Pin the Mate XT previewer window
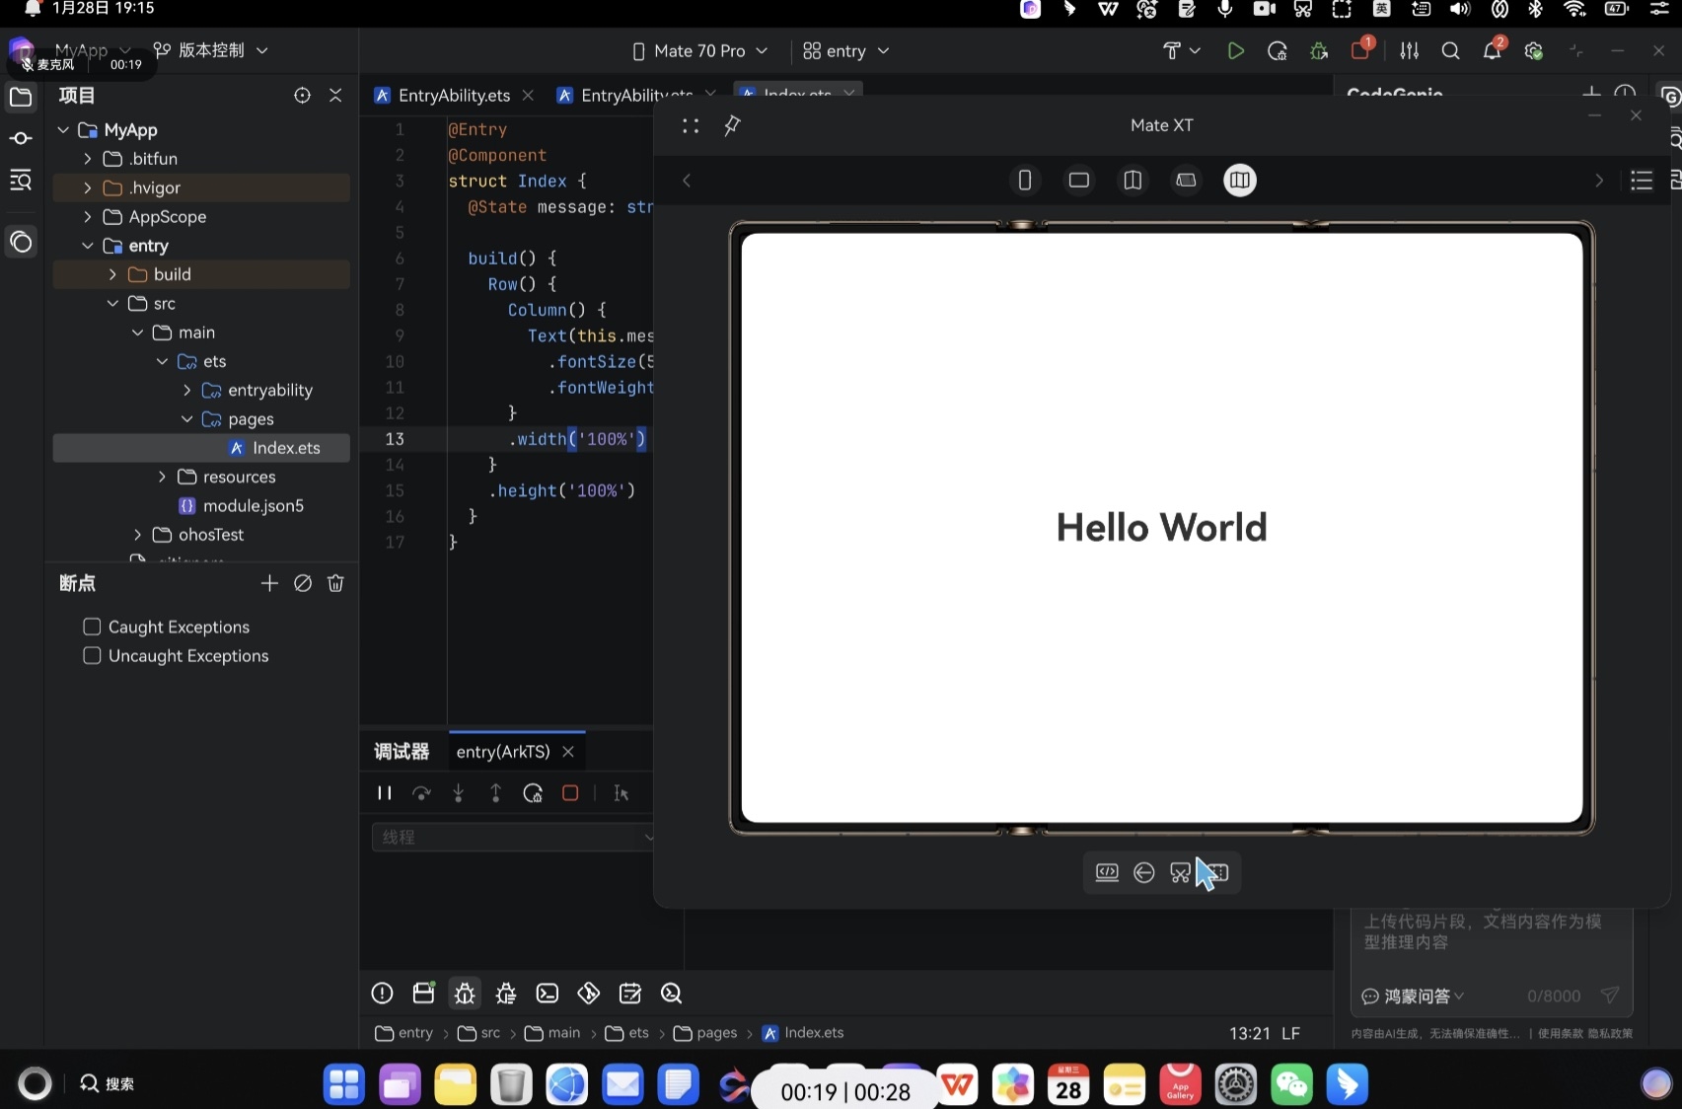Image resolution: width=1682 pixels, height=1109 pixels. click(x=732, y=125)
